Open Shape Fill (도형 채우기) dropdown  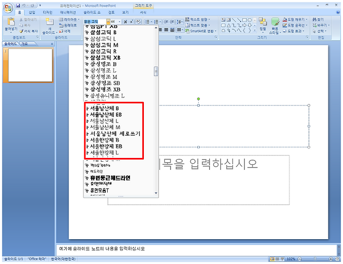[295, 20]
